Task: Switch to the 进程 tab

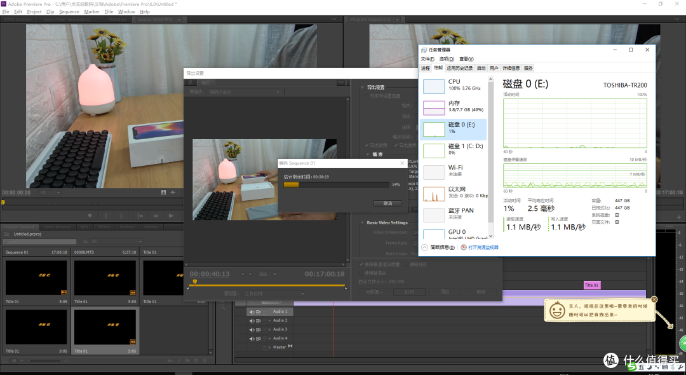Action: [x=425, y=68]
